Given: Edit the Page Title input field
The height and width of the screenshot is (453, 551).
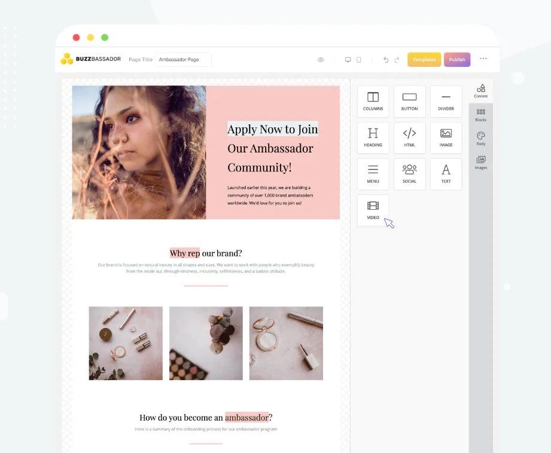Looking at the screenshot, I should point(183,60).
